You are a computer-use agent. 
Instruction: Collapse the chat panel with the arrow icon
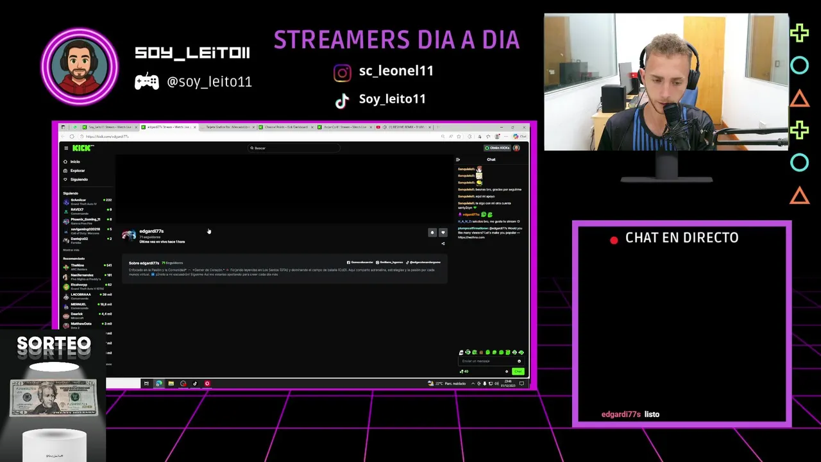coord(457,160)
